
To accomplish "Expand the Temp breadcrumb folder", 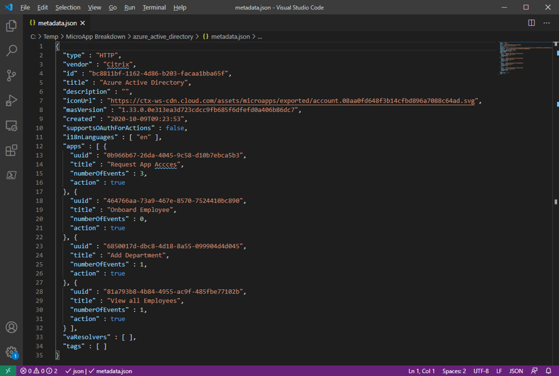I will pyautogui.click(x=51, y=37).
